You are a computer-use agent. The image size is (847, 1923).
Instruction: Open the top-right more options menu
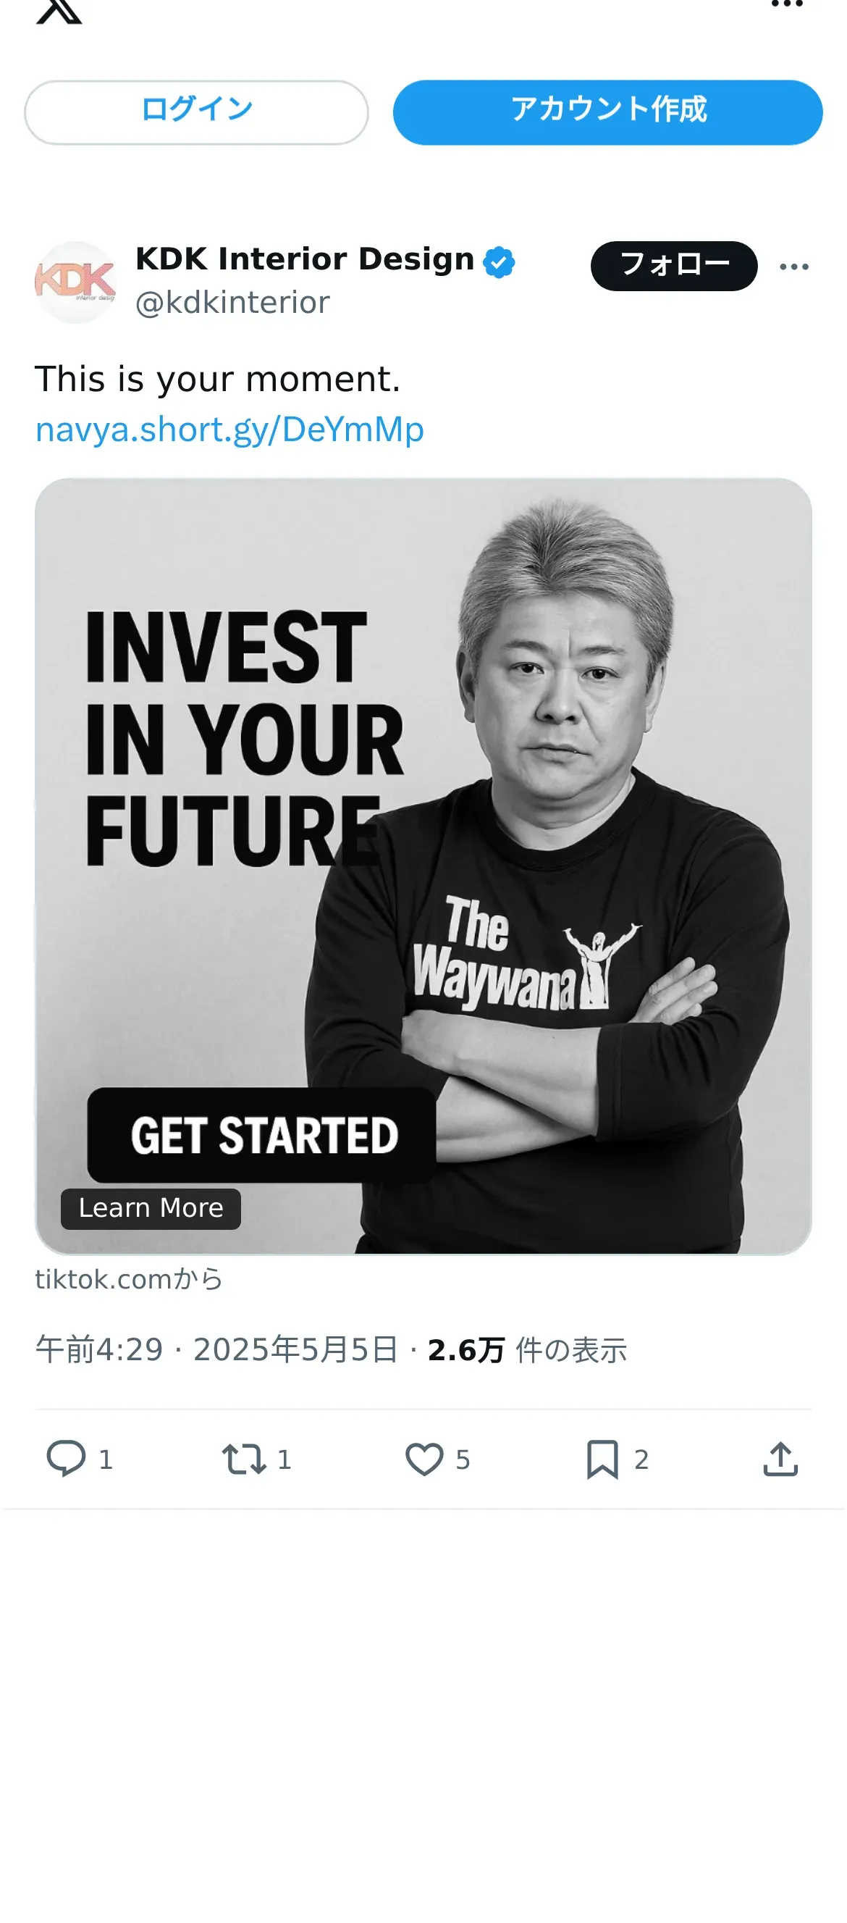tap(787, 4)
